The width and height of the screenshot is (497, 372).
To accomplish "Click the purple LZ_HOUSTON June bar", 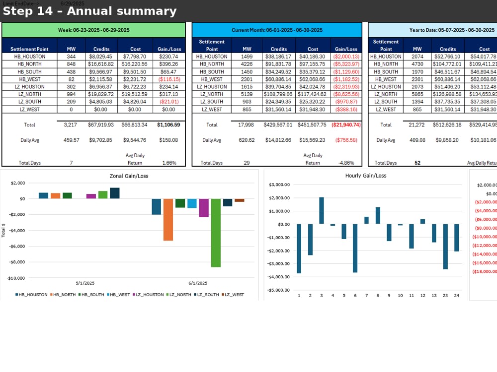I will coord(204,208).
